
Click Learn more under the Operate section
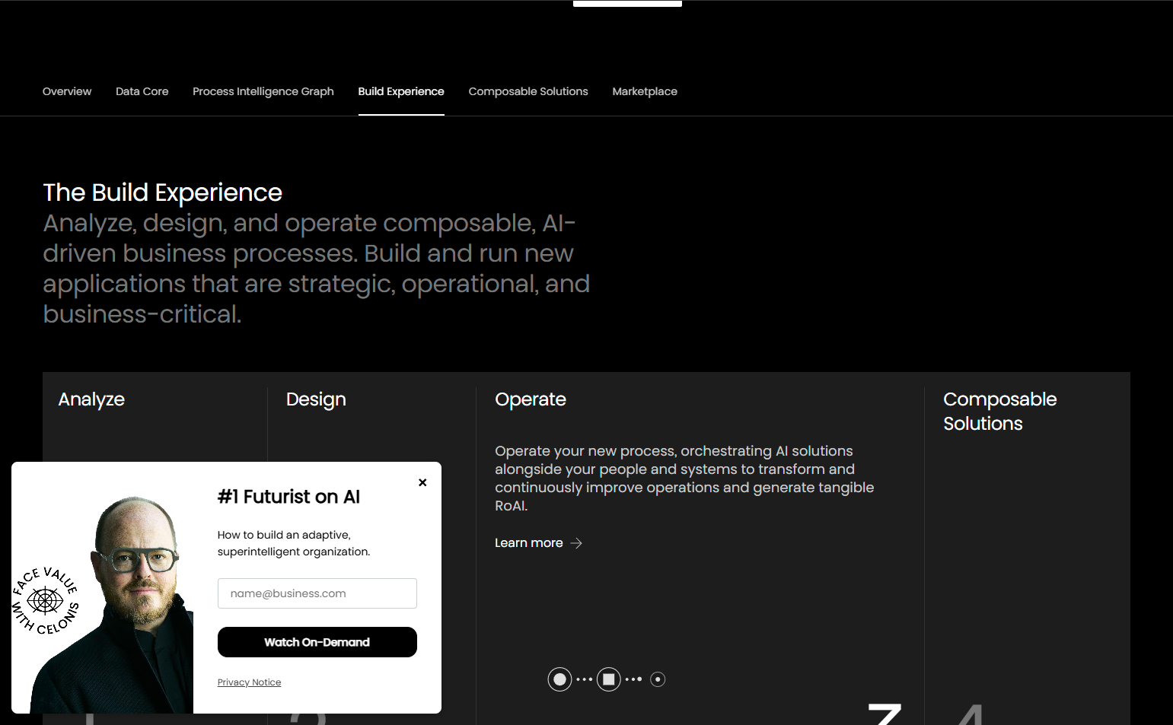528,542
